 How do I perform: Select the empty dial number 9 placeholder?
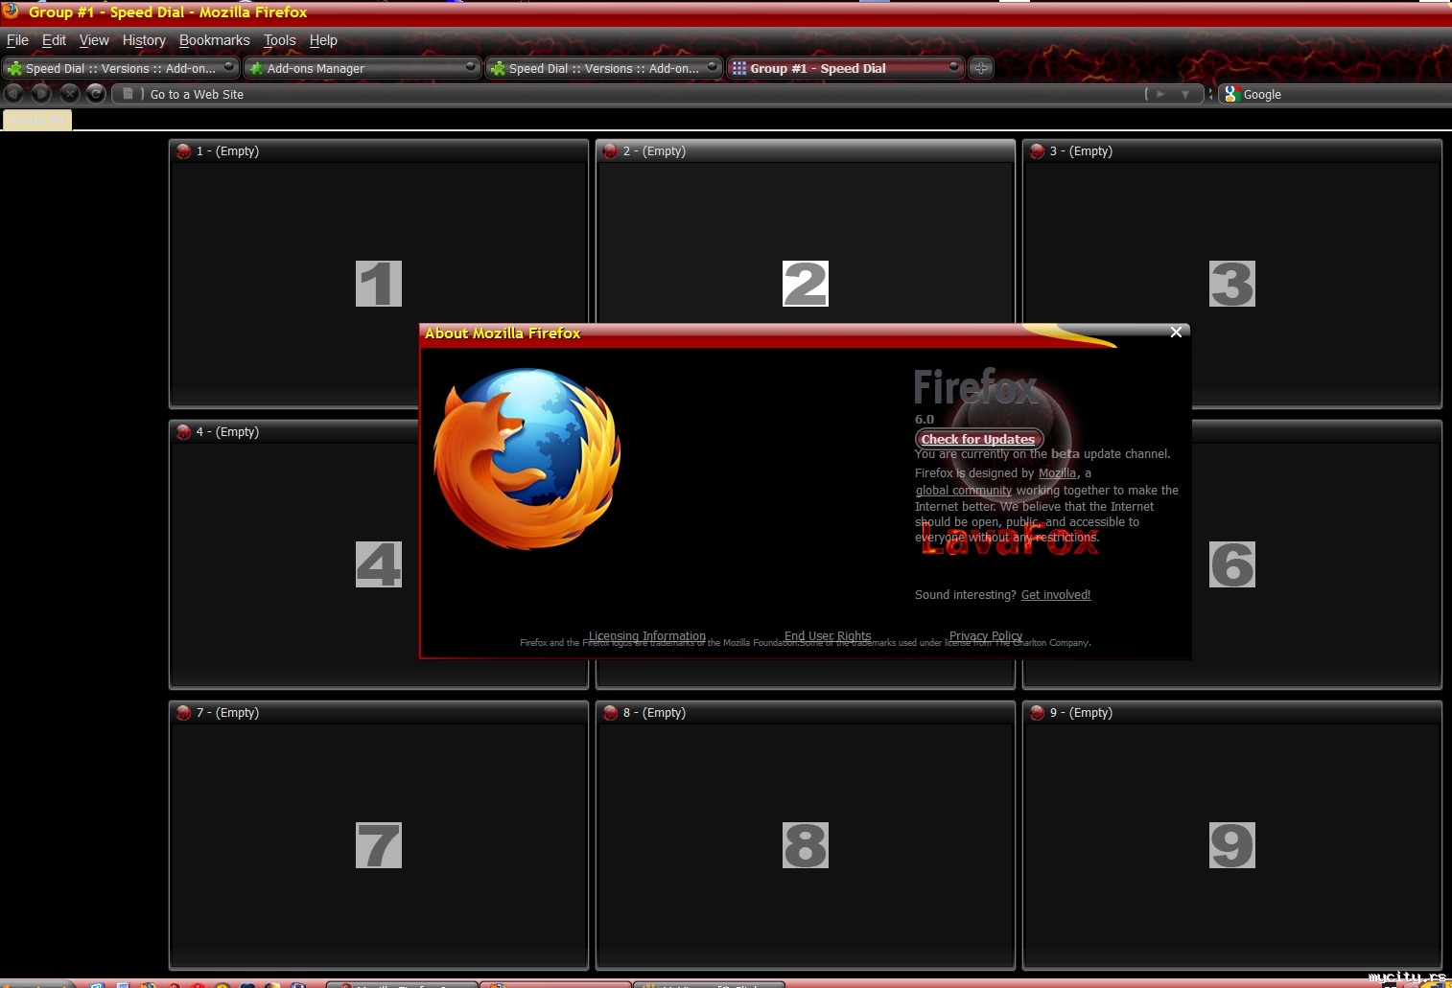1232,845
